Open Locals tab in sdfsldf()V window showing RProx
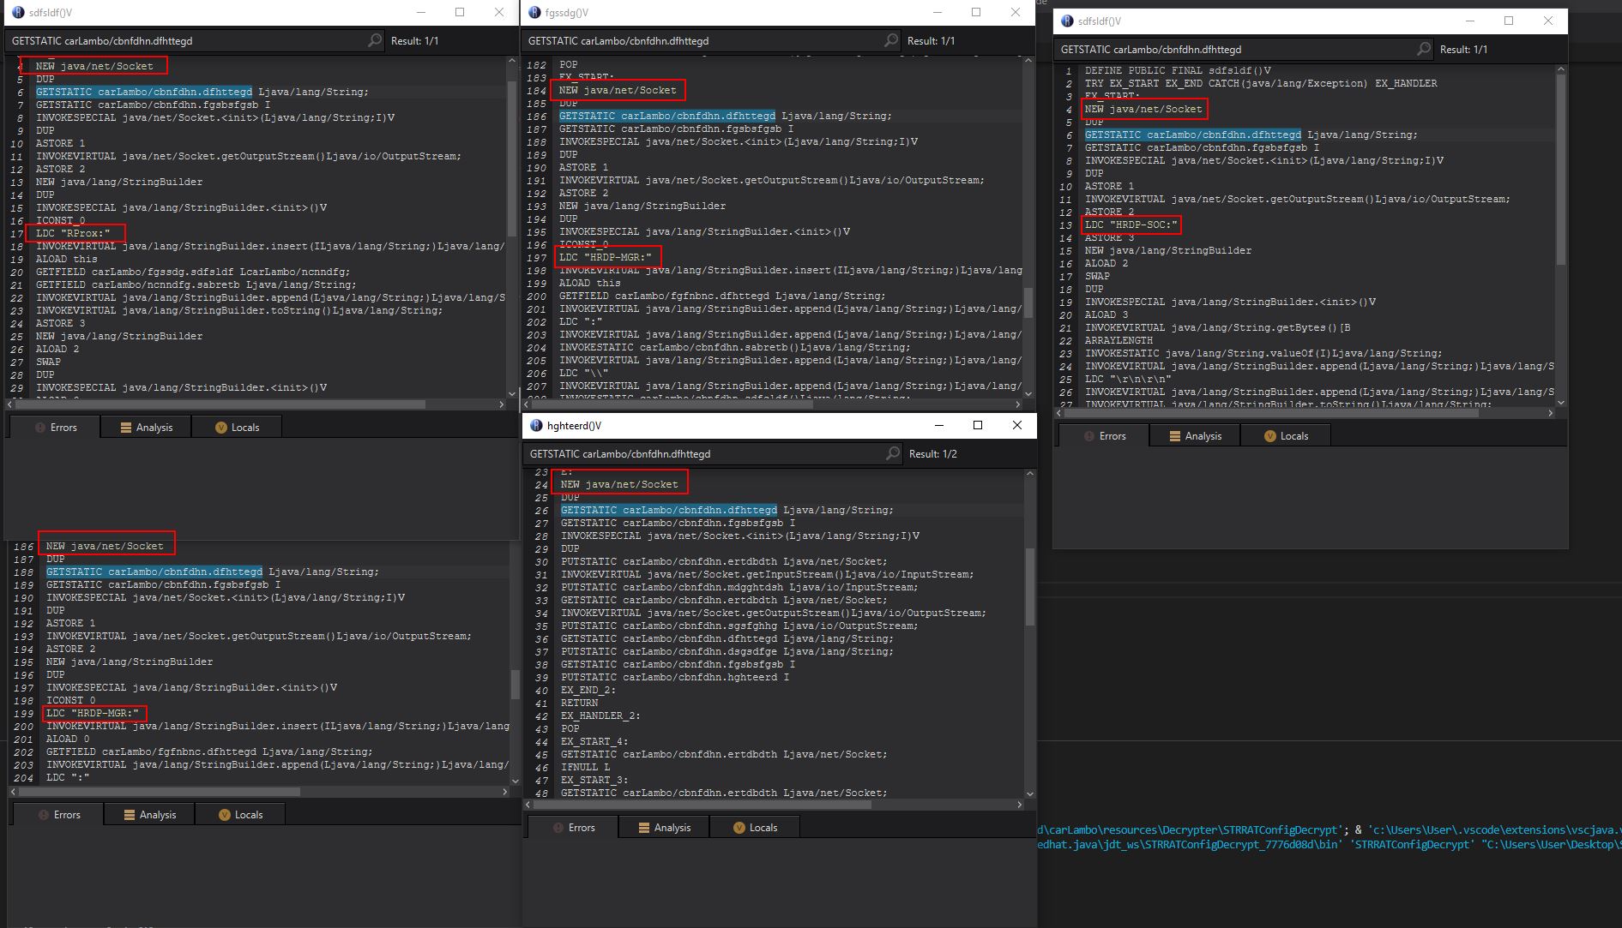This screenshot has height=928, width=1622. coord(237,427)
